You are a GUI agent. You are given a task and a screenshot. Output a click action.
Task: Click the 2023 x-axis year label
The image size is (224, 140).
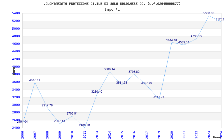209,135
